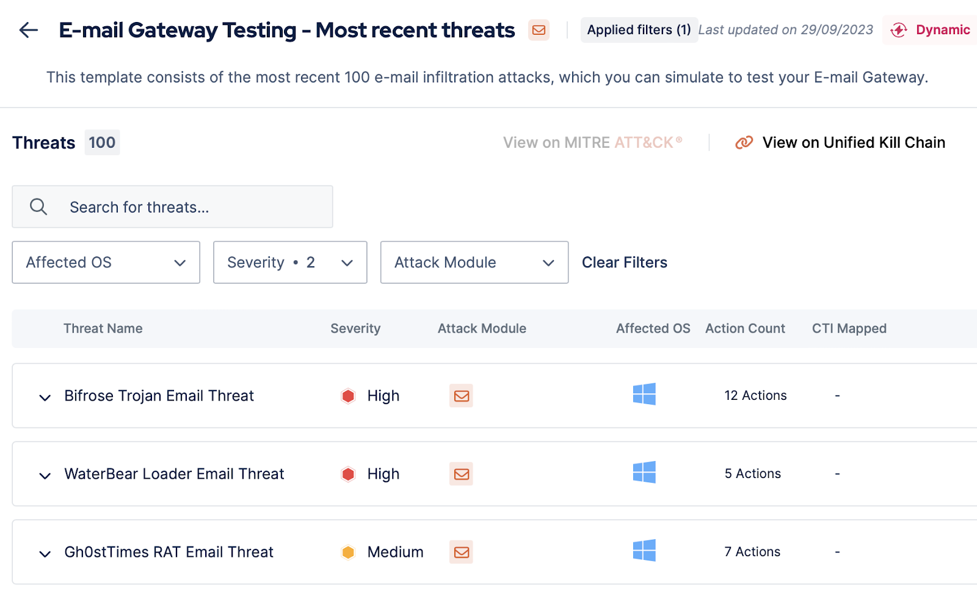Click the Clear Filters link
The image size is (977, 591).
click(x=624, y=263)
